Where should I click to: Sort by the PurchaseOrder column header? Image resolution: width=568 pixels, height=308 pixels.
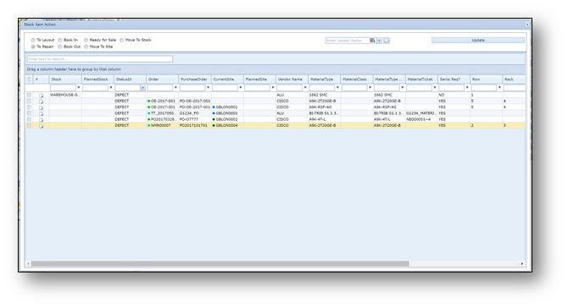(x=195, y=80)
